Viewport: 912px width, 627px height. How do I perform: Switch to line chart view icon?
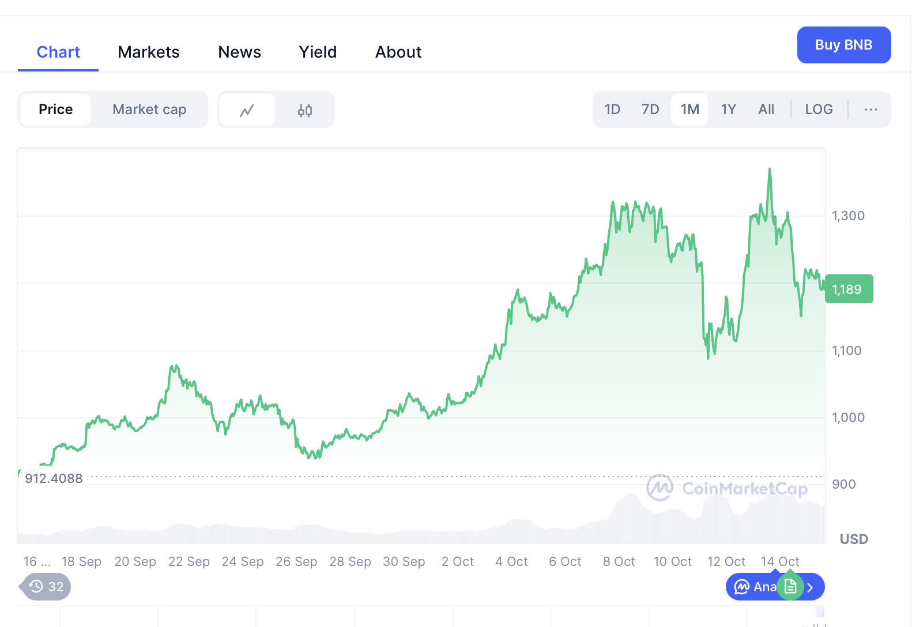(247, 110)
